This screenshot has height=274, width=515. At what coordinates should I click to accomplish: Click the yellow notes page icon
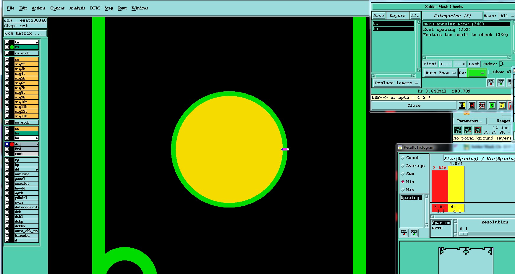[502, 106]
